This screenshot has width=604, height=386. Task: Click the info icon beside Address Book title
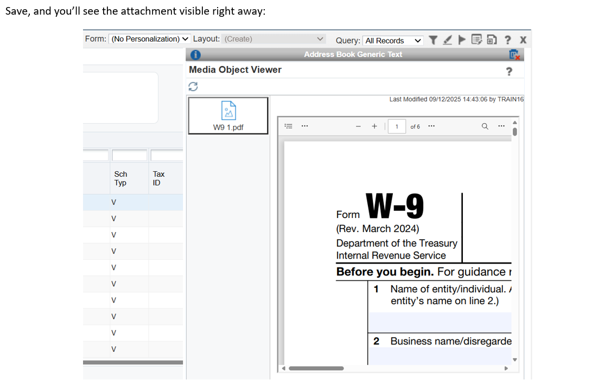tap(195, 54)
